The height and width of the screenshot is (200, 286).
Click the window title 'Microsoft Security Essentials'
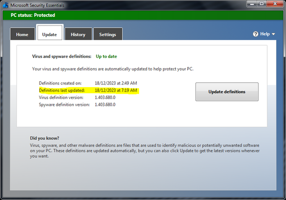tap(37, 5)
